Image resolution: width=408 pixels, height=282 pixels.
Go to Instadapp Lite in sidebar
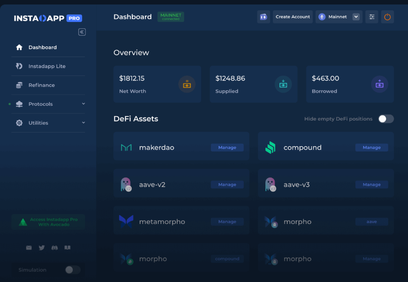click(47, 66)
